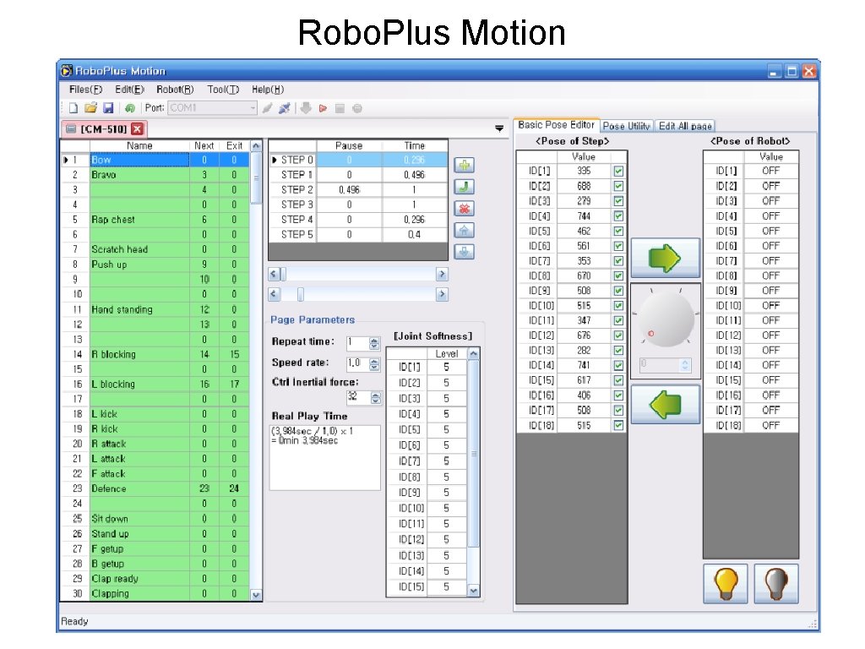Close the CM-510 tab with red X

[138, 129]
